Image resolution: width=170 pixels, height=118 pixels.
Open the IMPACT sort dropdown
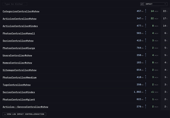tap(156, 4)
